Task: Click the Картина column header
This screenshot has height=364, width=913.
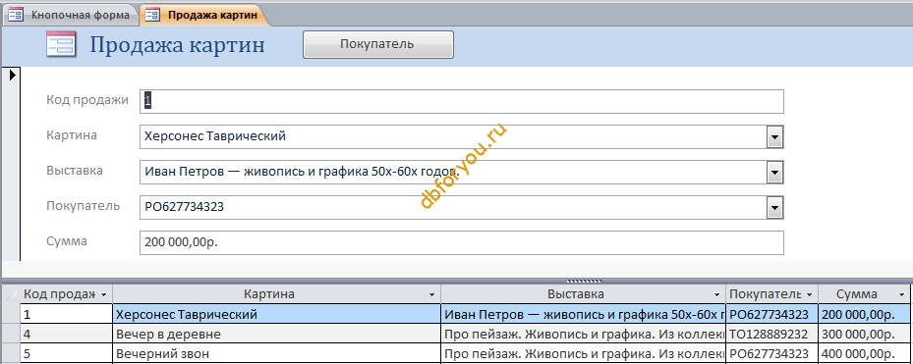Action: click(276, 294)
